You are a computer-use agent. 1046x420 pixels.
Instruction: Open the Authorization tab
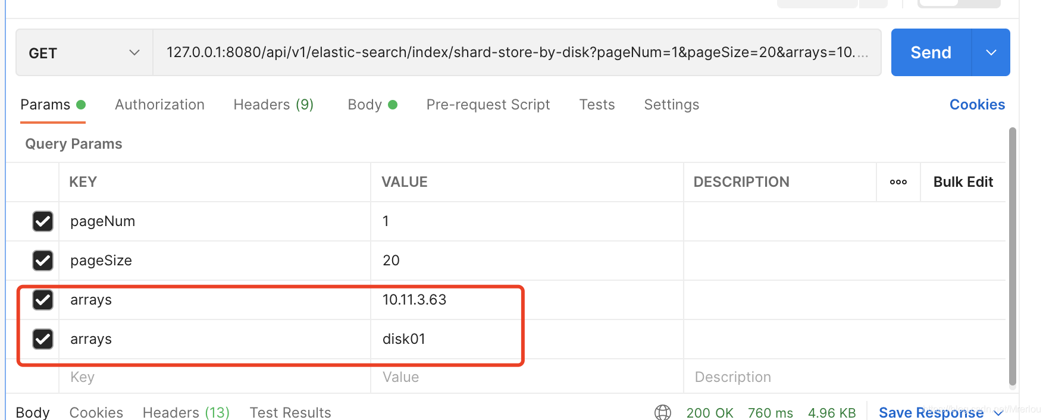coord(159,105)
